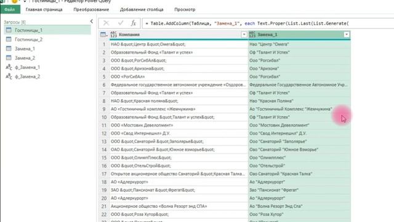Viewport: 394px width, 222px height.
Task: Click Замена_1 cell 'Оао Санаторий "Красная Талка"'
Action: click(x=299, y=174)
